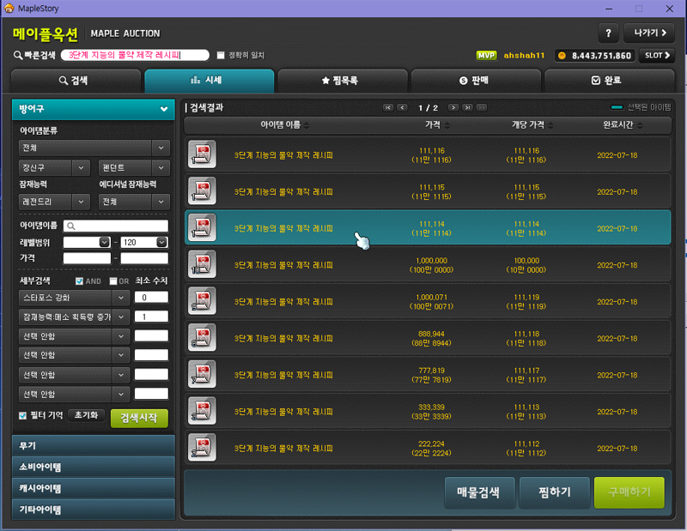
Task: Expand the 무기 category
Action: coord(94,445)
